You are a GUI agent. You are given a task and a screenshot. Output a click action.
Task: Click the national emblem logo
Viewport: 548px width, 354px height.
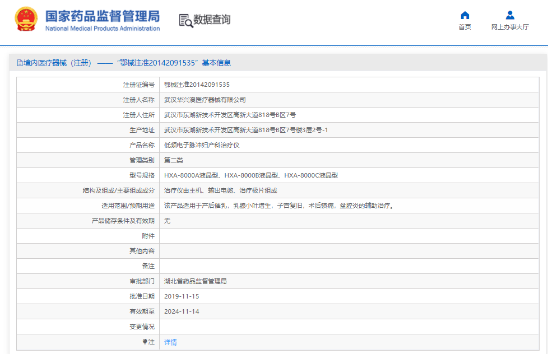pos(26,20)
